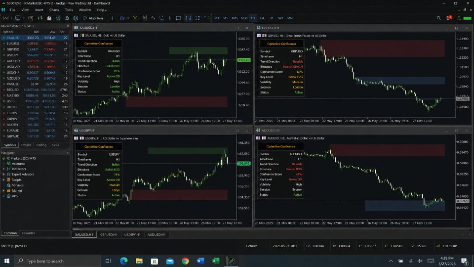Screen dimensions: 474x267
Task: Select the USDJPY,H1 chart tab
Action: [132, 234]
